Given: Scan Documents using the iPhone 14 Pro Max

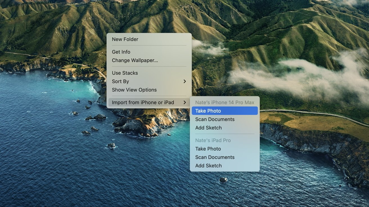Looking at the screenshot, I should (215, 119).
